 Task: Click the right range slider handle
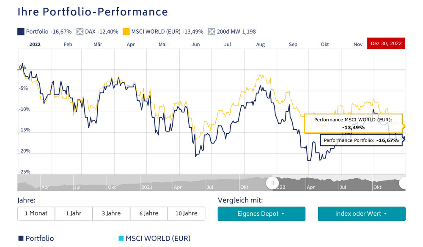403,183
